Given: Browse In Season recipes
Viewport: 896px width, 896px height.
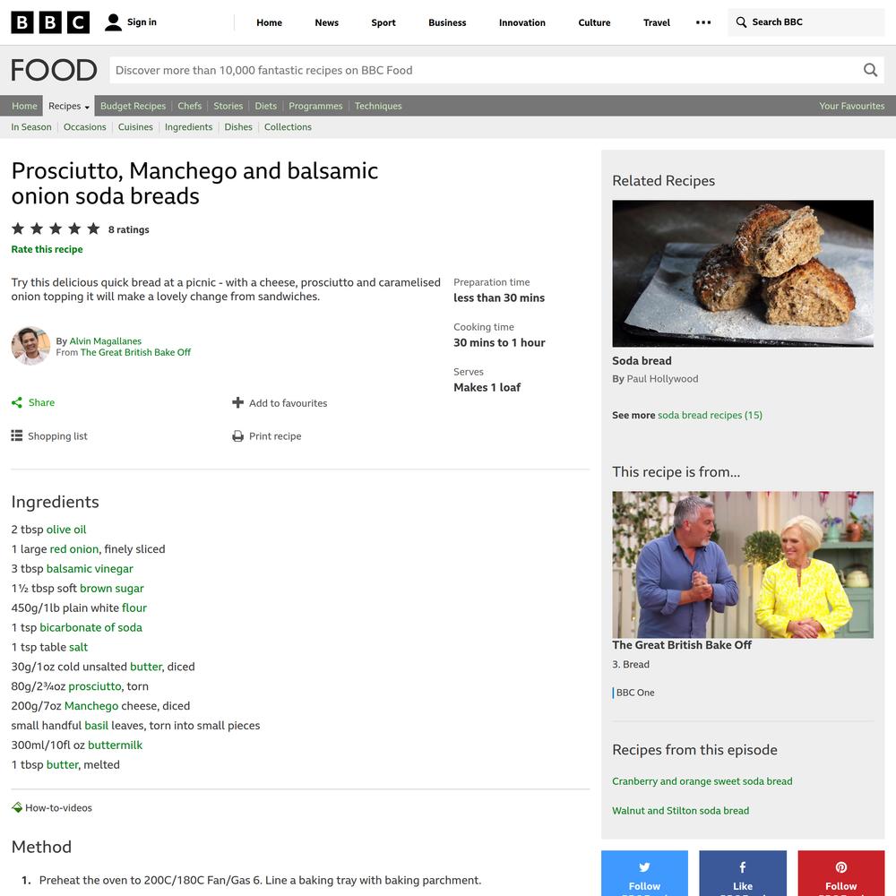Looking at the screenshot, I should point(31,127).
